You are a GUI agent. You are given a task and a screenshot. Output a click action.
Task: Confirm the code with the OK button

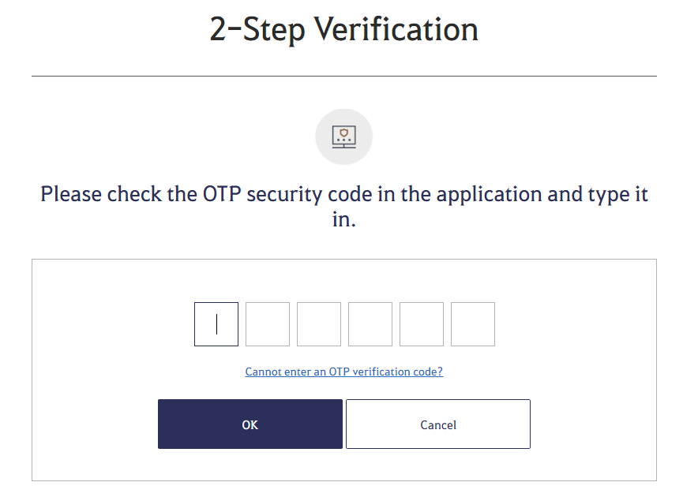tap(250, 424)
